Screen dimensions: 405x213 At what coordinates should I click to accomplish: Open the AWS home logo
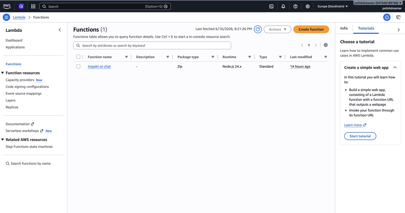click(x=7, y=6)
